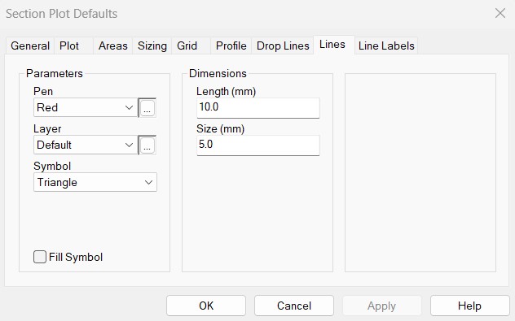
Task: Confirm with the OK button
Action: 206,306
